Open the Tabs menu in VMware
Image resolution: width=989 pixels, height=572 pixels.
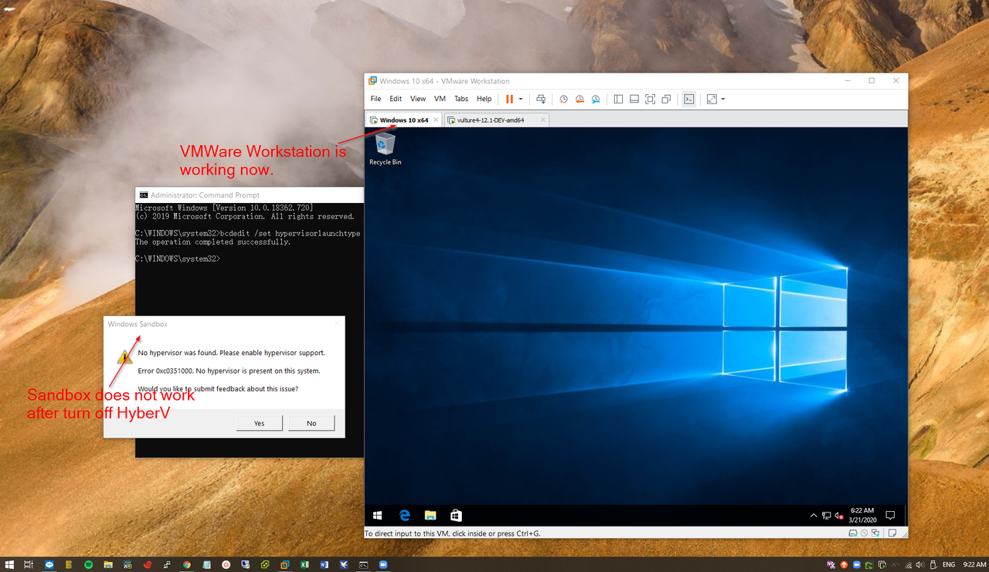click(x=461, y=99)
